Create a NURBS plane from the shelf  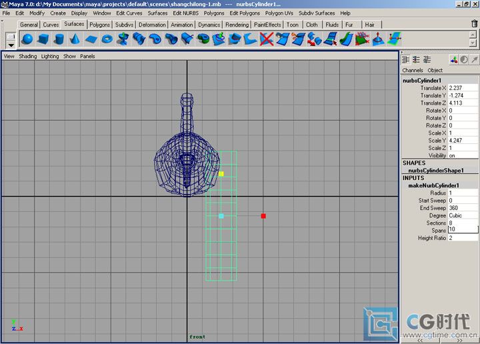click(91, 39)
